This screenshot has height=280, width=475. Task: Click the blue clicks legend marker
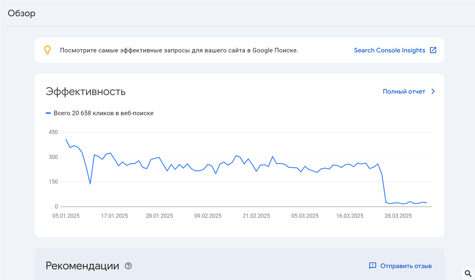pos(48,113)
